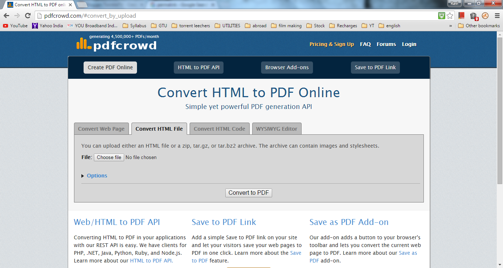Bookmark this page via the star icon
503x268 pixels.
click(450, 16)
